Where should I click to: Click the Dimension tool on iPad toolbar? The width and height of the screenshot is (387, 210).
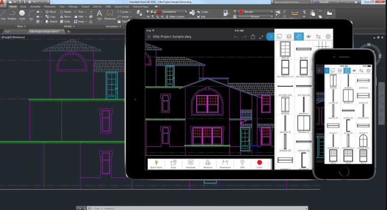[225, 164]
